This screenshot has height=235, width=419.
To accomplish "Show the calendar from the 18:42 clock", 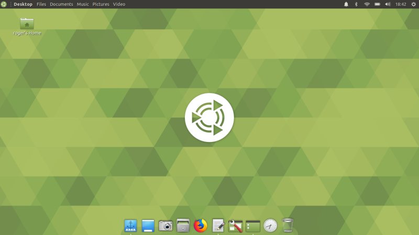I will (401, 4).
